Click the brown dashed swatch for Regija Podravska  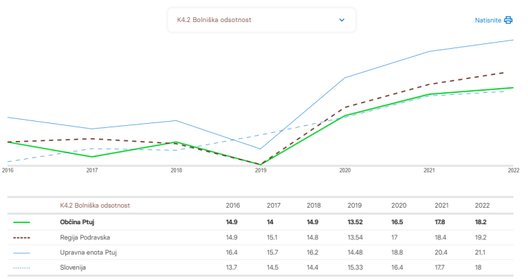tap(22, 237)
